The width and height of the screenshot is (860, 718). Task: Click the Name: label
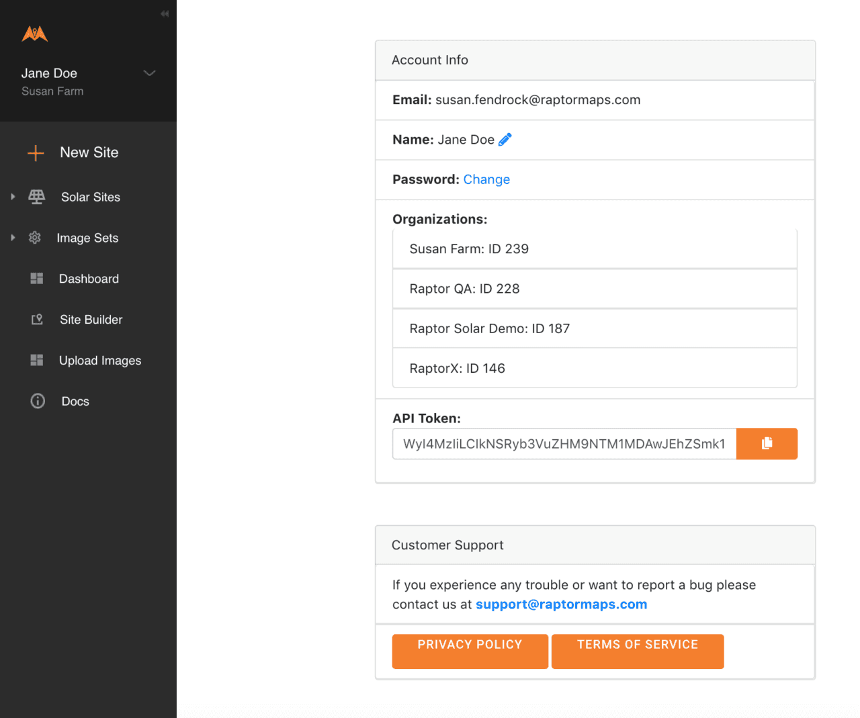tap(413, 140)
